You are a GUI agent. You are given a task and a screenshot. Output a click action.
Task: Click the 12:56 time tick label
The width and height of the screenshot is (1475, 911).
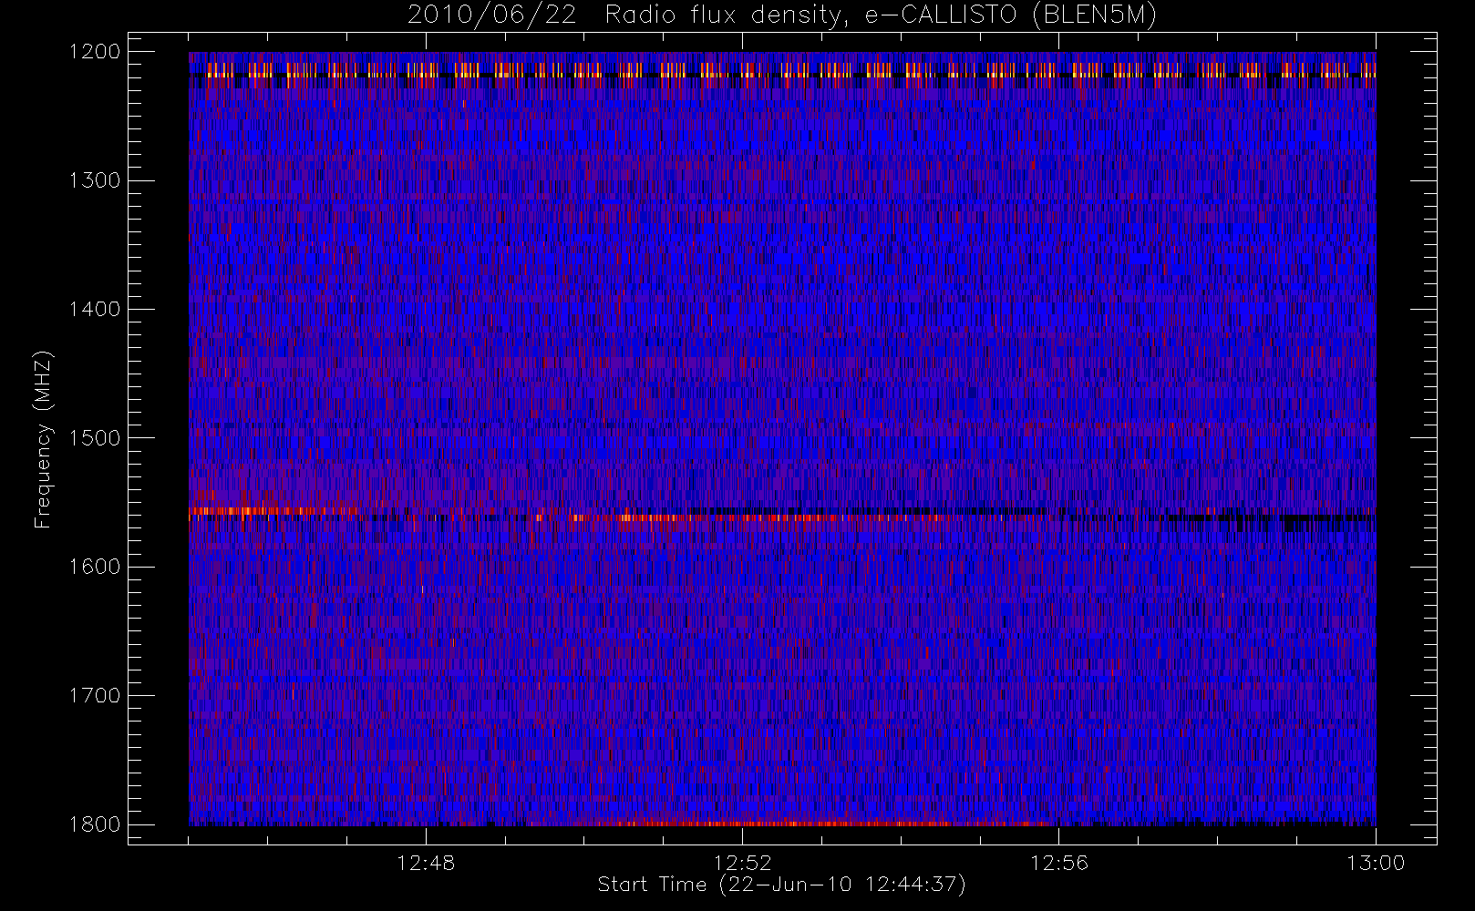1058,863
